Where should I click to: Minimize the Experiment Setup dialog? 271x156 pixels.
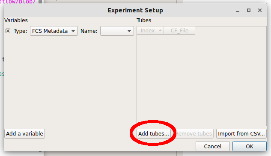tap(238, 11)
